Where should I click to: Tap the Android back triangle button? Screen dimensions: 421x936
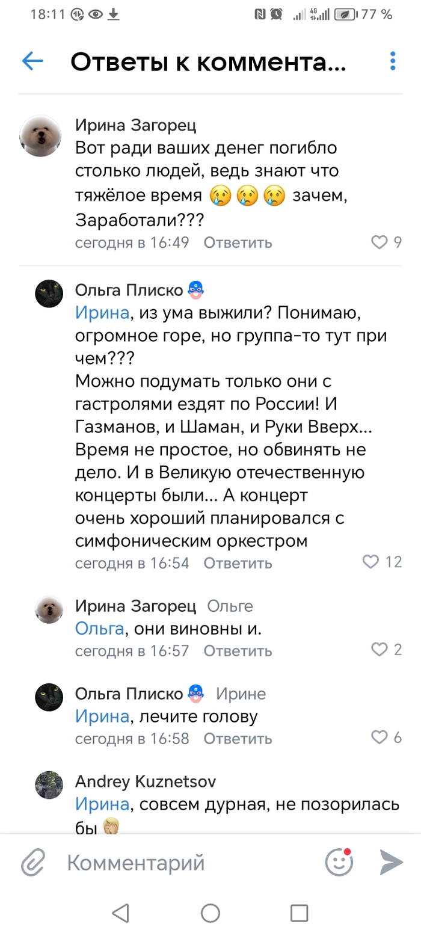click(x=121, y=913)
